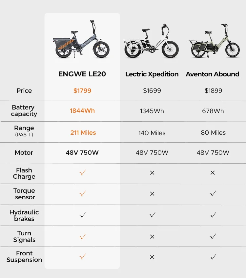Click ENGWE LE20 Torque sensor checkmark
The image size is (246, 278).
pyautogui.click(x=83, y=193)
